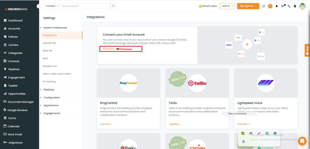The width and height of the screenshot is (310, 149).
Task: Click the phone dialer icon in header
Action: 289,6
